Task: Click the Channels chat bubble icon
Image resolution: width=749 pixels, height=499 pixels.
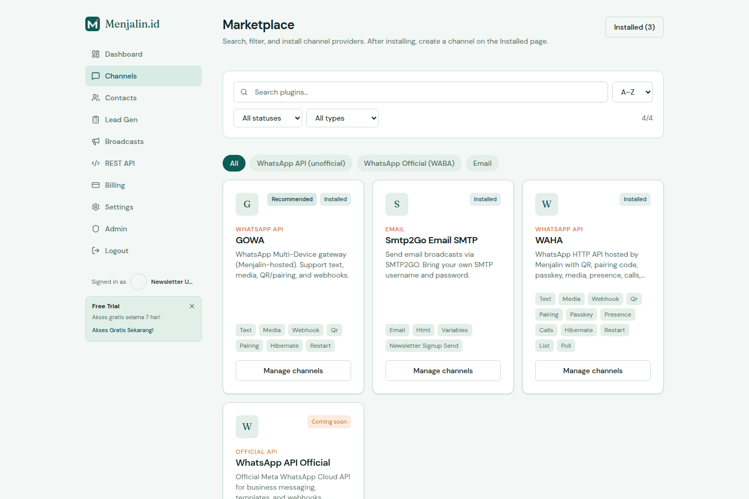Action: pos(96,76)
